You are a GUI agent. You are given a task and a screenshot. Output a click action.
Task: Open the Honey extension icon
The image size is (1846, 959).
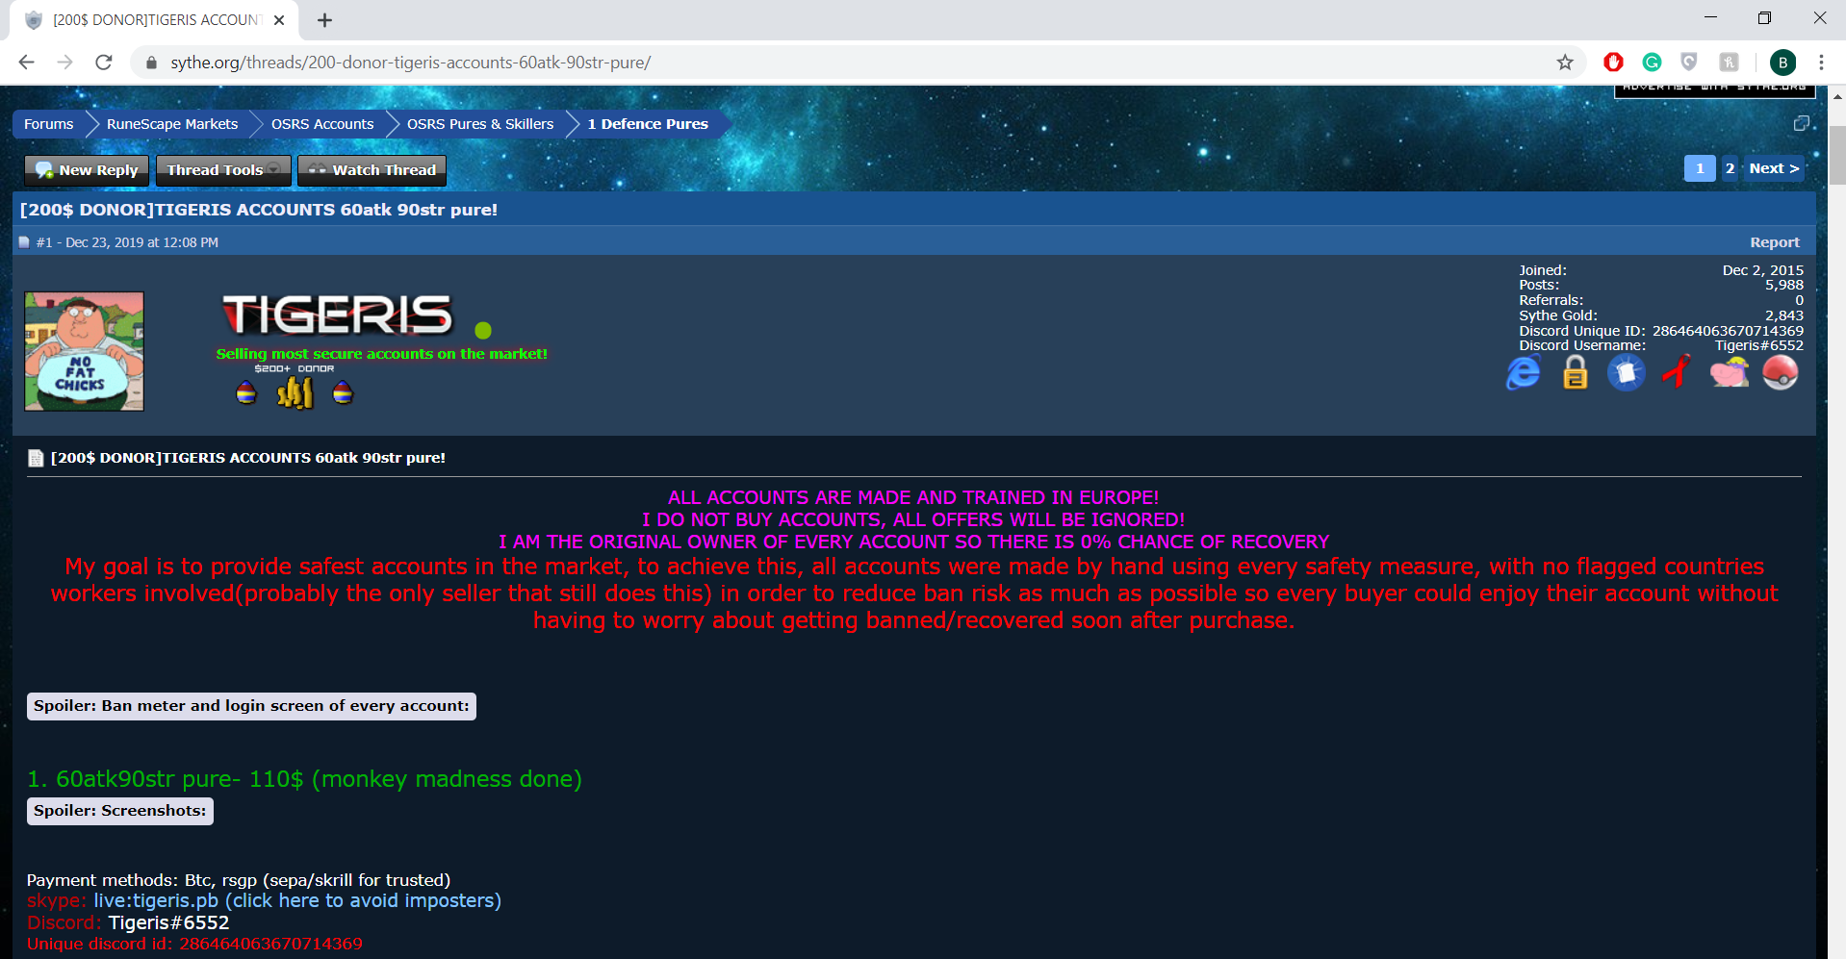coord(1729,62)
